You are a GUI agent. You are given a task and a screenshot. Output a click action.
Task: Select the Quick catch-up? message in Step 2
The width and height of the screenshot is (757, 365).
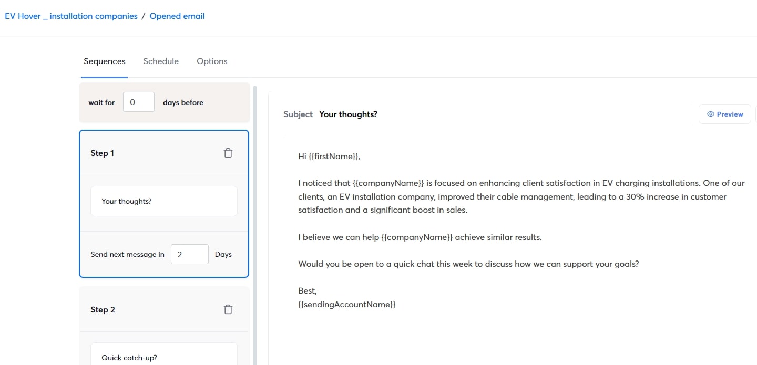click(163, 357)
